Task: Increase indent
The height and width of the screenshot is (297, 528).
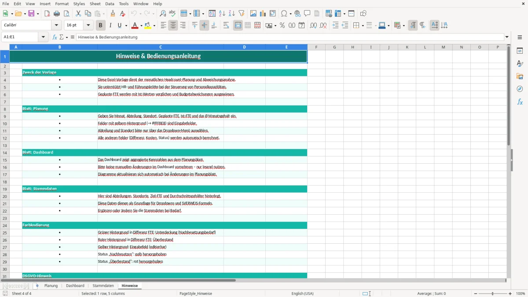Action: 335,26
